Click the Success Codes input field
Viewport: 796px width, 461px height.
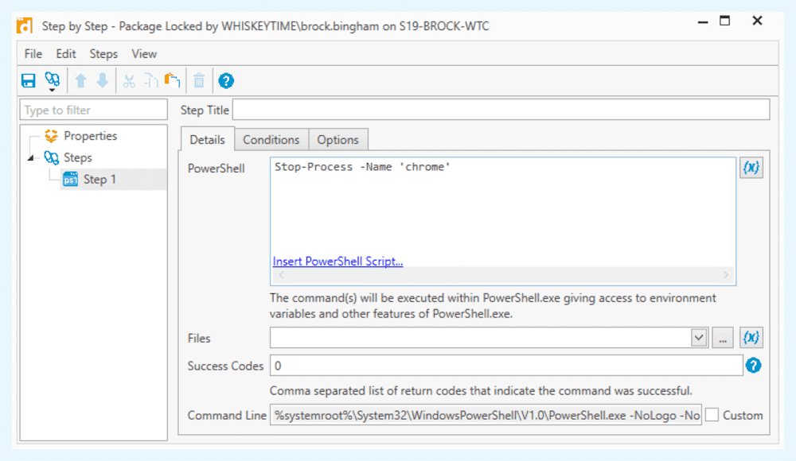pyautogui.click(x=506, y=366)
